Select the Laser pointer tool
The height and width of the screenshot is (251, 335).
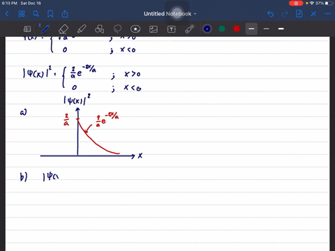[190, 29]
